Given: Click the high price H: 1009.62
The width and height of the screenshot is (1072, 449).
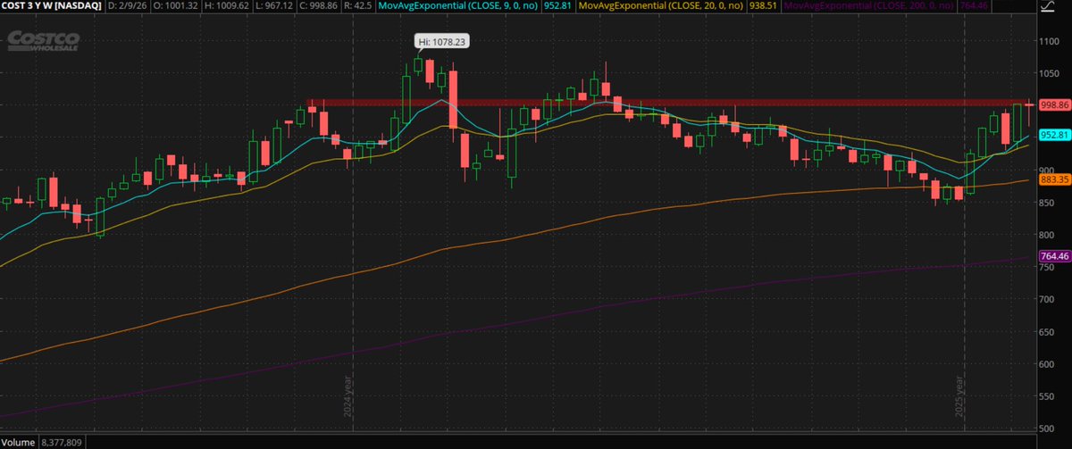Looking at the screenshot, I should click(226, 6).
